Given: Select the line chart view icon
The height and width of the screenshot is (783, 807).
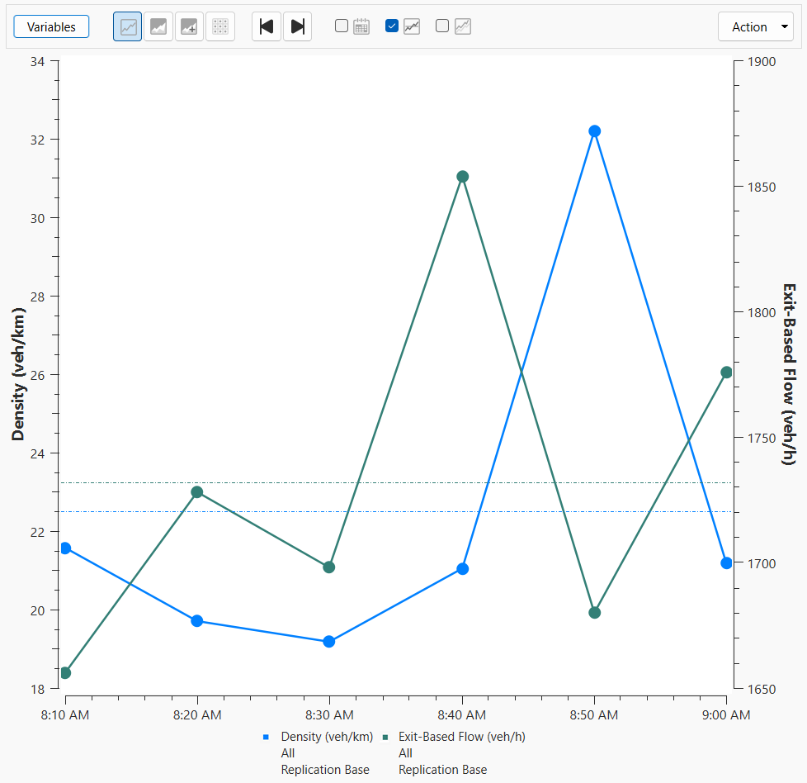Looking at the screenshot, I should point(128,26).
